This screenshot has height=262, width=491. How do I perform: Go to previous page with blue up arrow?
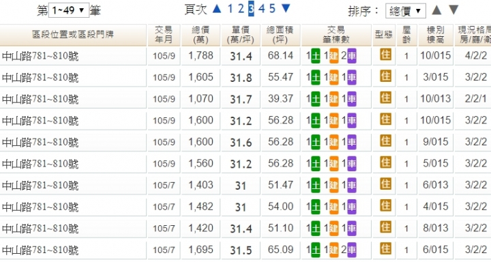[x=217, y=9]
